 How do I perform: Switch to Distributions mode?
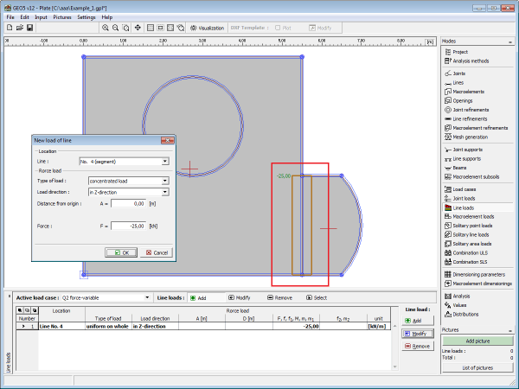click(x=461, y=315)
